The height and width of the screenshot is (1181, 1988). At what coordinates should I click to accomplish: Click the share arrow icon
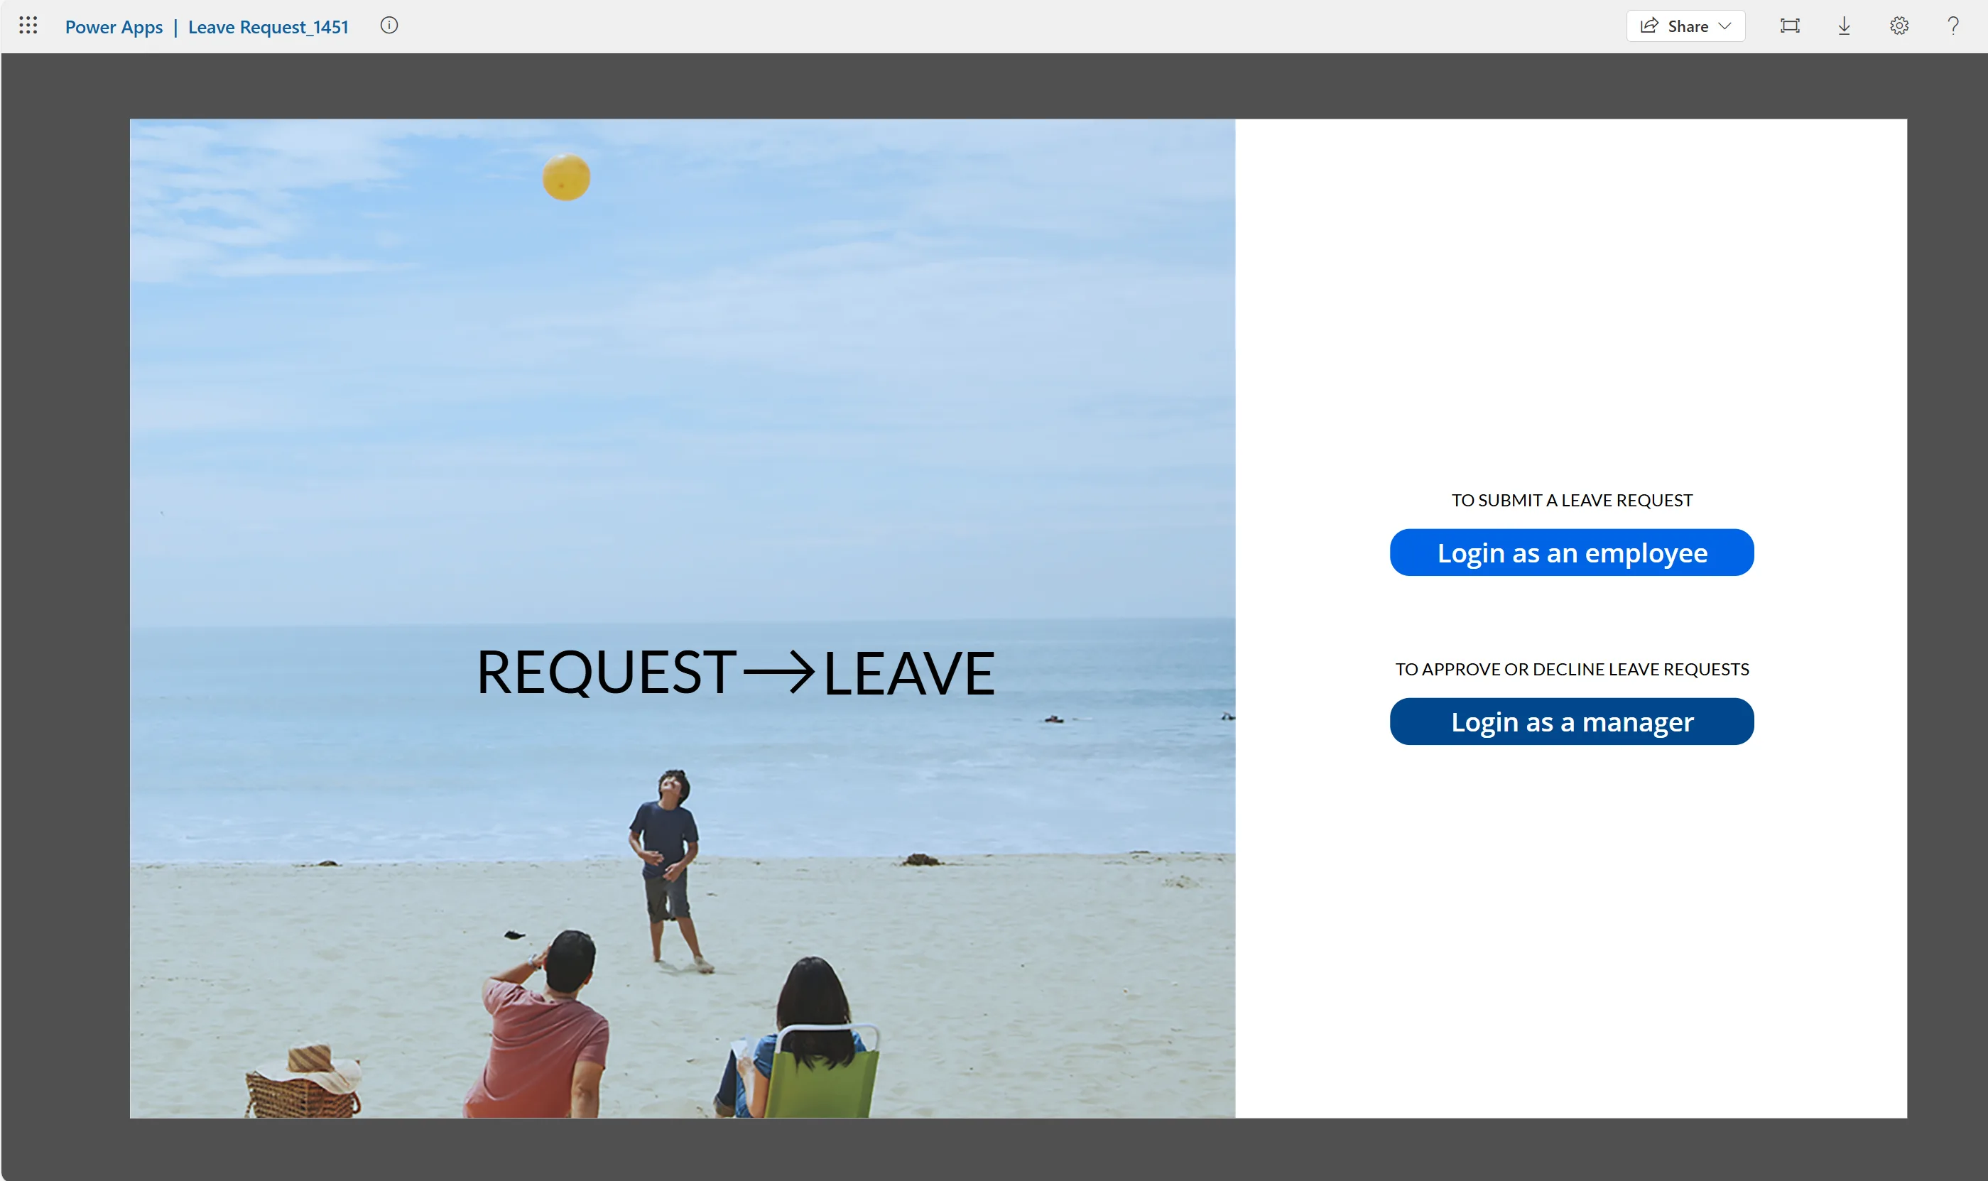point(1649,26)
